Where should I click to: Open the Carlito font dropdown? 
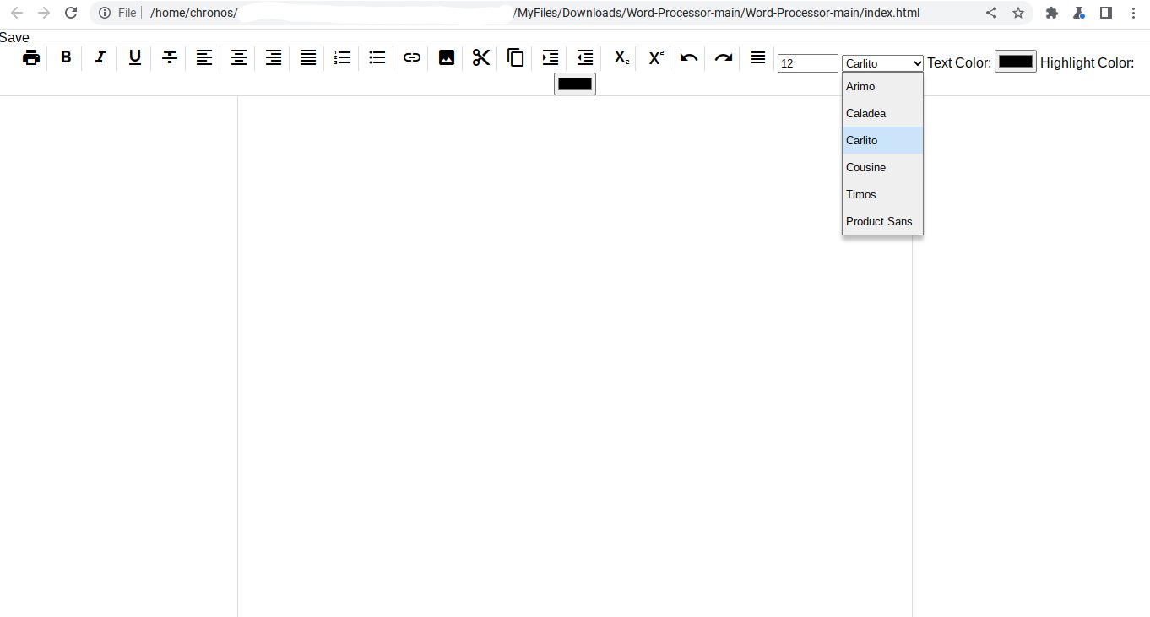882,63
